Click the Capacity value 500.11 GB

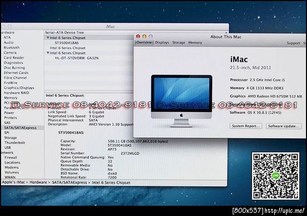138,141
